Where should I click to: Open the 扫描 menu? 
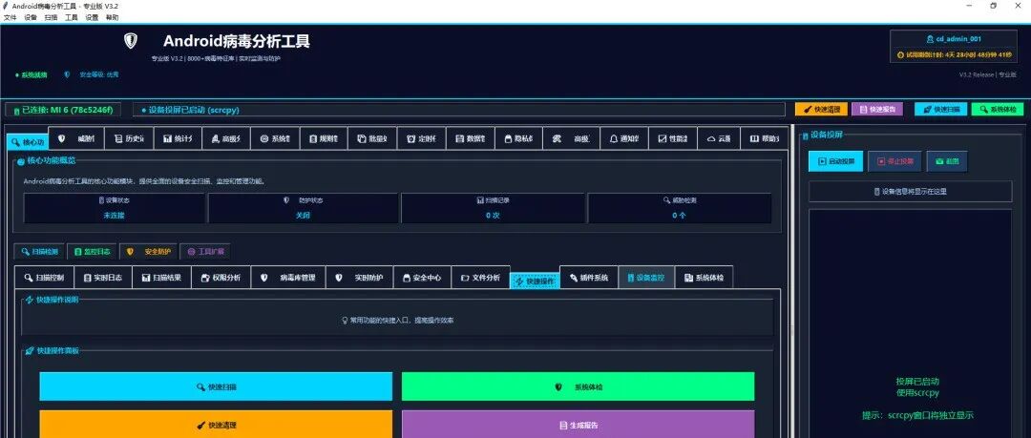tap(51, 18)
